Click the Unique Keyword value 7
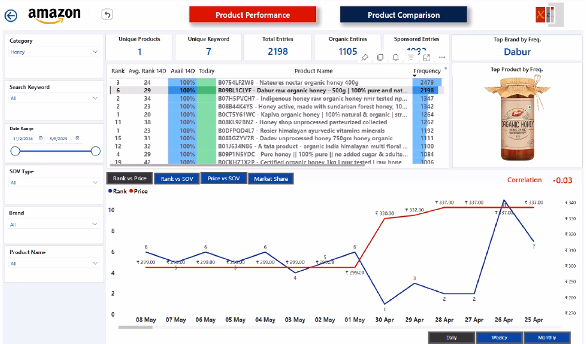 209,52
